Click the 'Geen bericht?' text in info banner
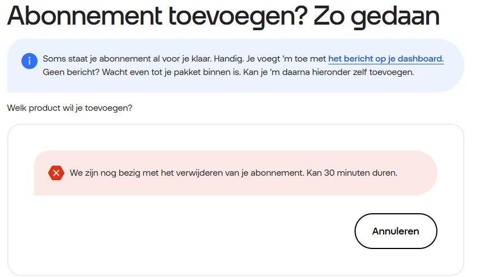The image size is (480, 277). click(x=71, y=72)
